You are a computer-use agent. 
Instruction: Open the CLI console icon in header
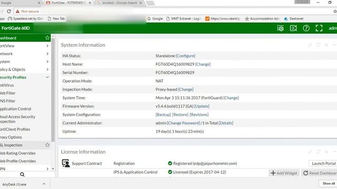(293, 28)
